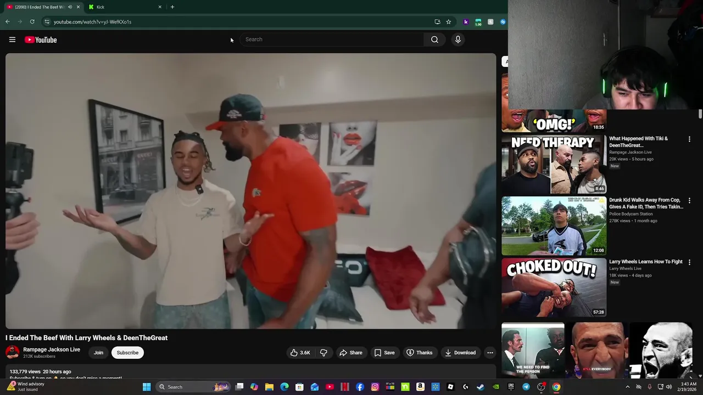The image size is (703, 395).
Task: Open options for 'What Happened With Tiki' video
Action: tap(689, 139)
